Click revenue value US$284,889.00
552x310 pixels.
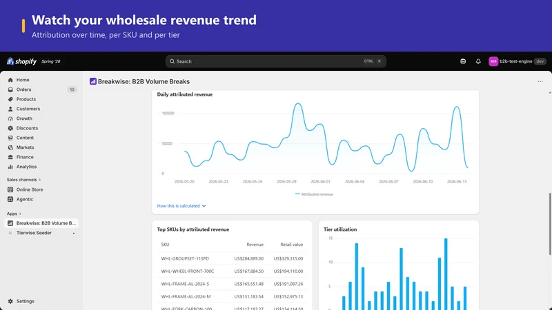tap(249, 258)
